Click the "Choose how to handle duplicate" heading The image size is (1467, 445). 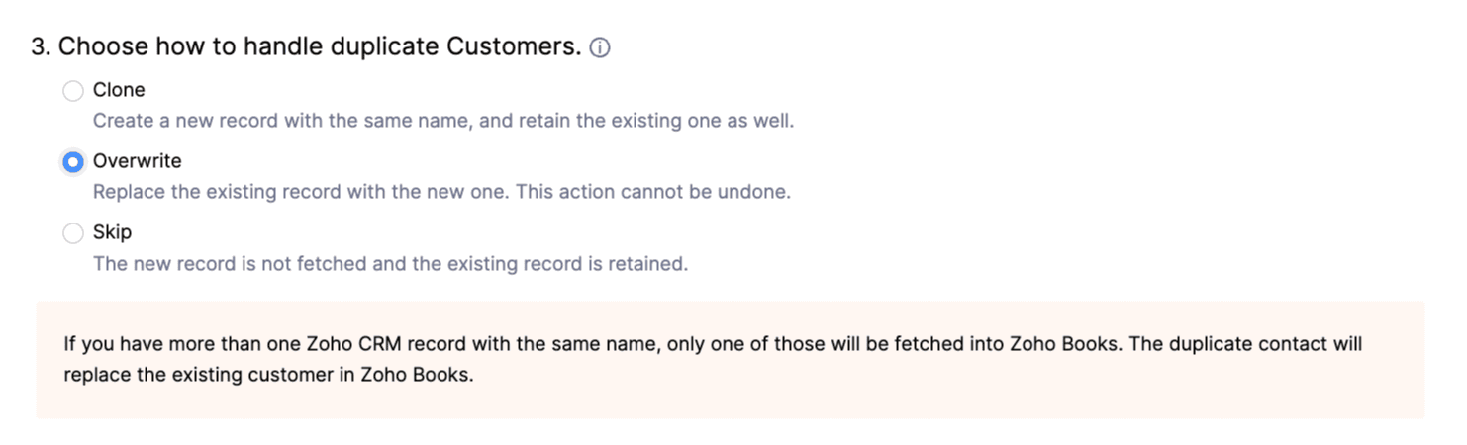pos(247,47)
